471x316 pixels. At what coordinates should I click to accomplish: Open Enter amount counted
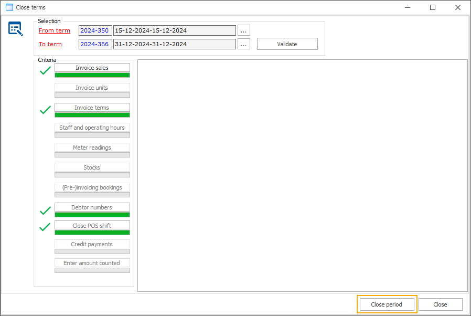point(92,262)
